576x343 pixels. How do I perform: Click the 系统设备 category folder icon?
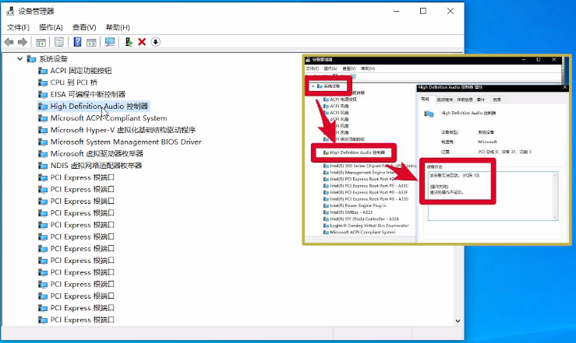pos(32,58)
